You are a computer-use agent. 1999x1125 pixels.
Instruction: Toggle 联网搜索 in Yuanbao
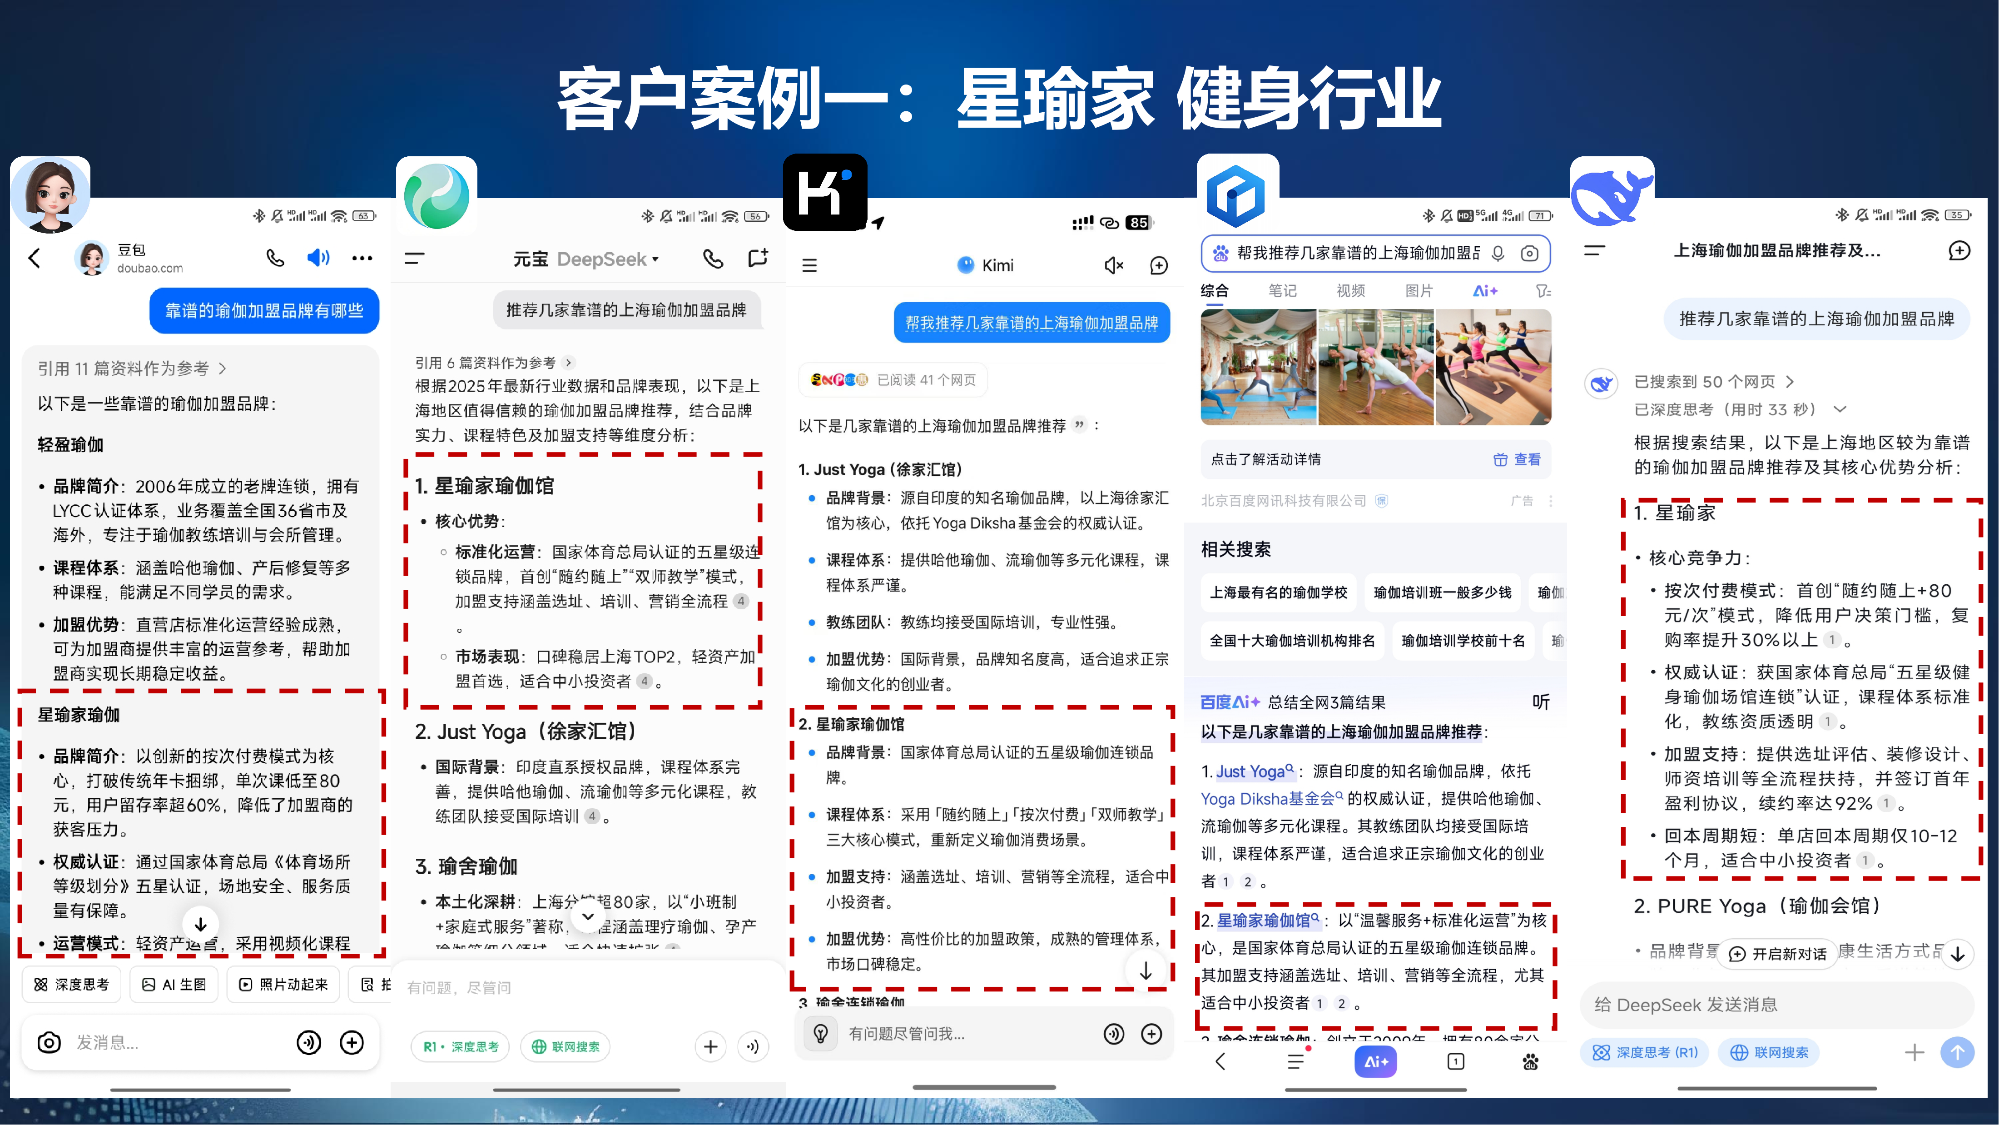click(565, 1046)
